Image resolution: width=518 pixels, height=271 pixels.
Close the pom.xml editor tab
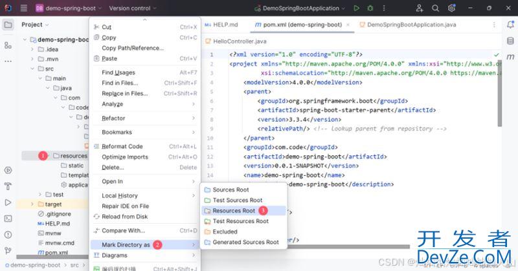click(x=348, y=25)
